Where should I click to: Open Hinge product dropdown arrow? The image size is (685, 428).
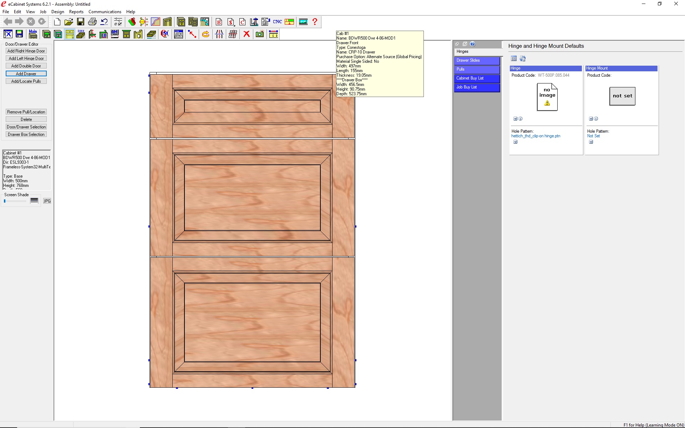pos(515,119)
